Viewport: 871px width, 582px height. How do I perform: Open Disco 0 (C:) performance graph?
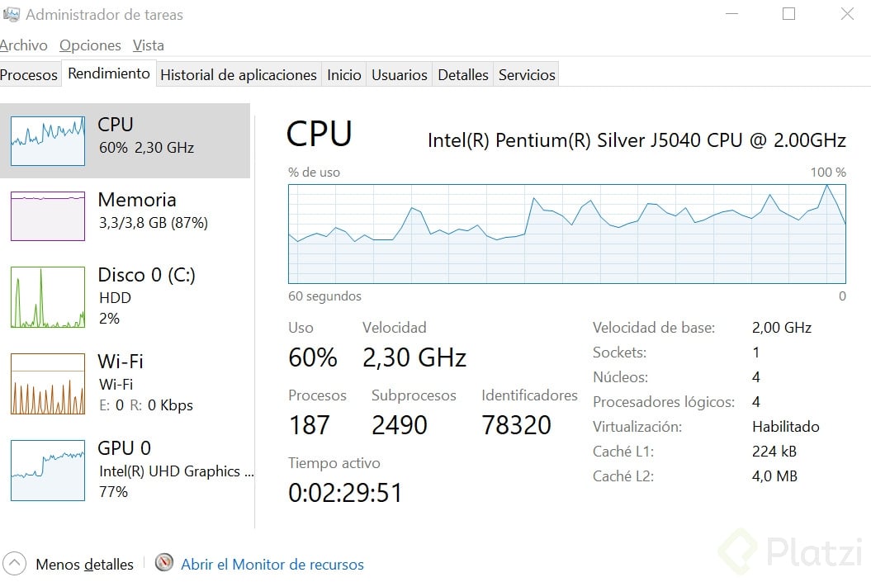point(48,297)
